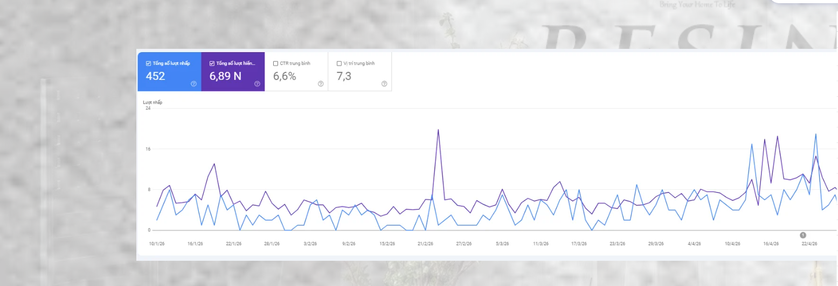The width and height of the screenshot is (838, 286).
Task: Click the 16/1/26 date label
Action: pos(195,244)
